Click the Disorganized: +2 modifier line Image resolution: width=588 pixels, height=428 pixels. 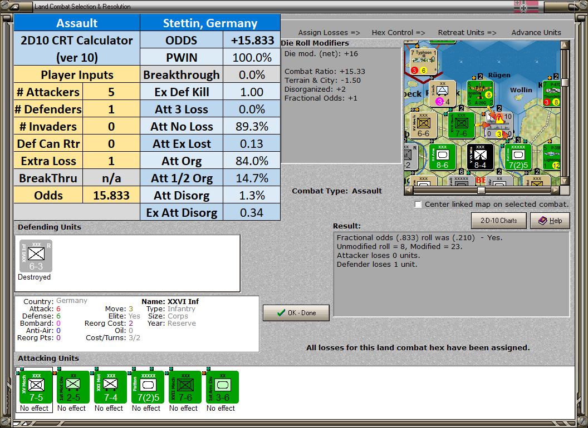click(x=315, y=89)
